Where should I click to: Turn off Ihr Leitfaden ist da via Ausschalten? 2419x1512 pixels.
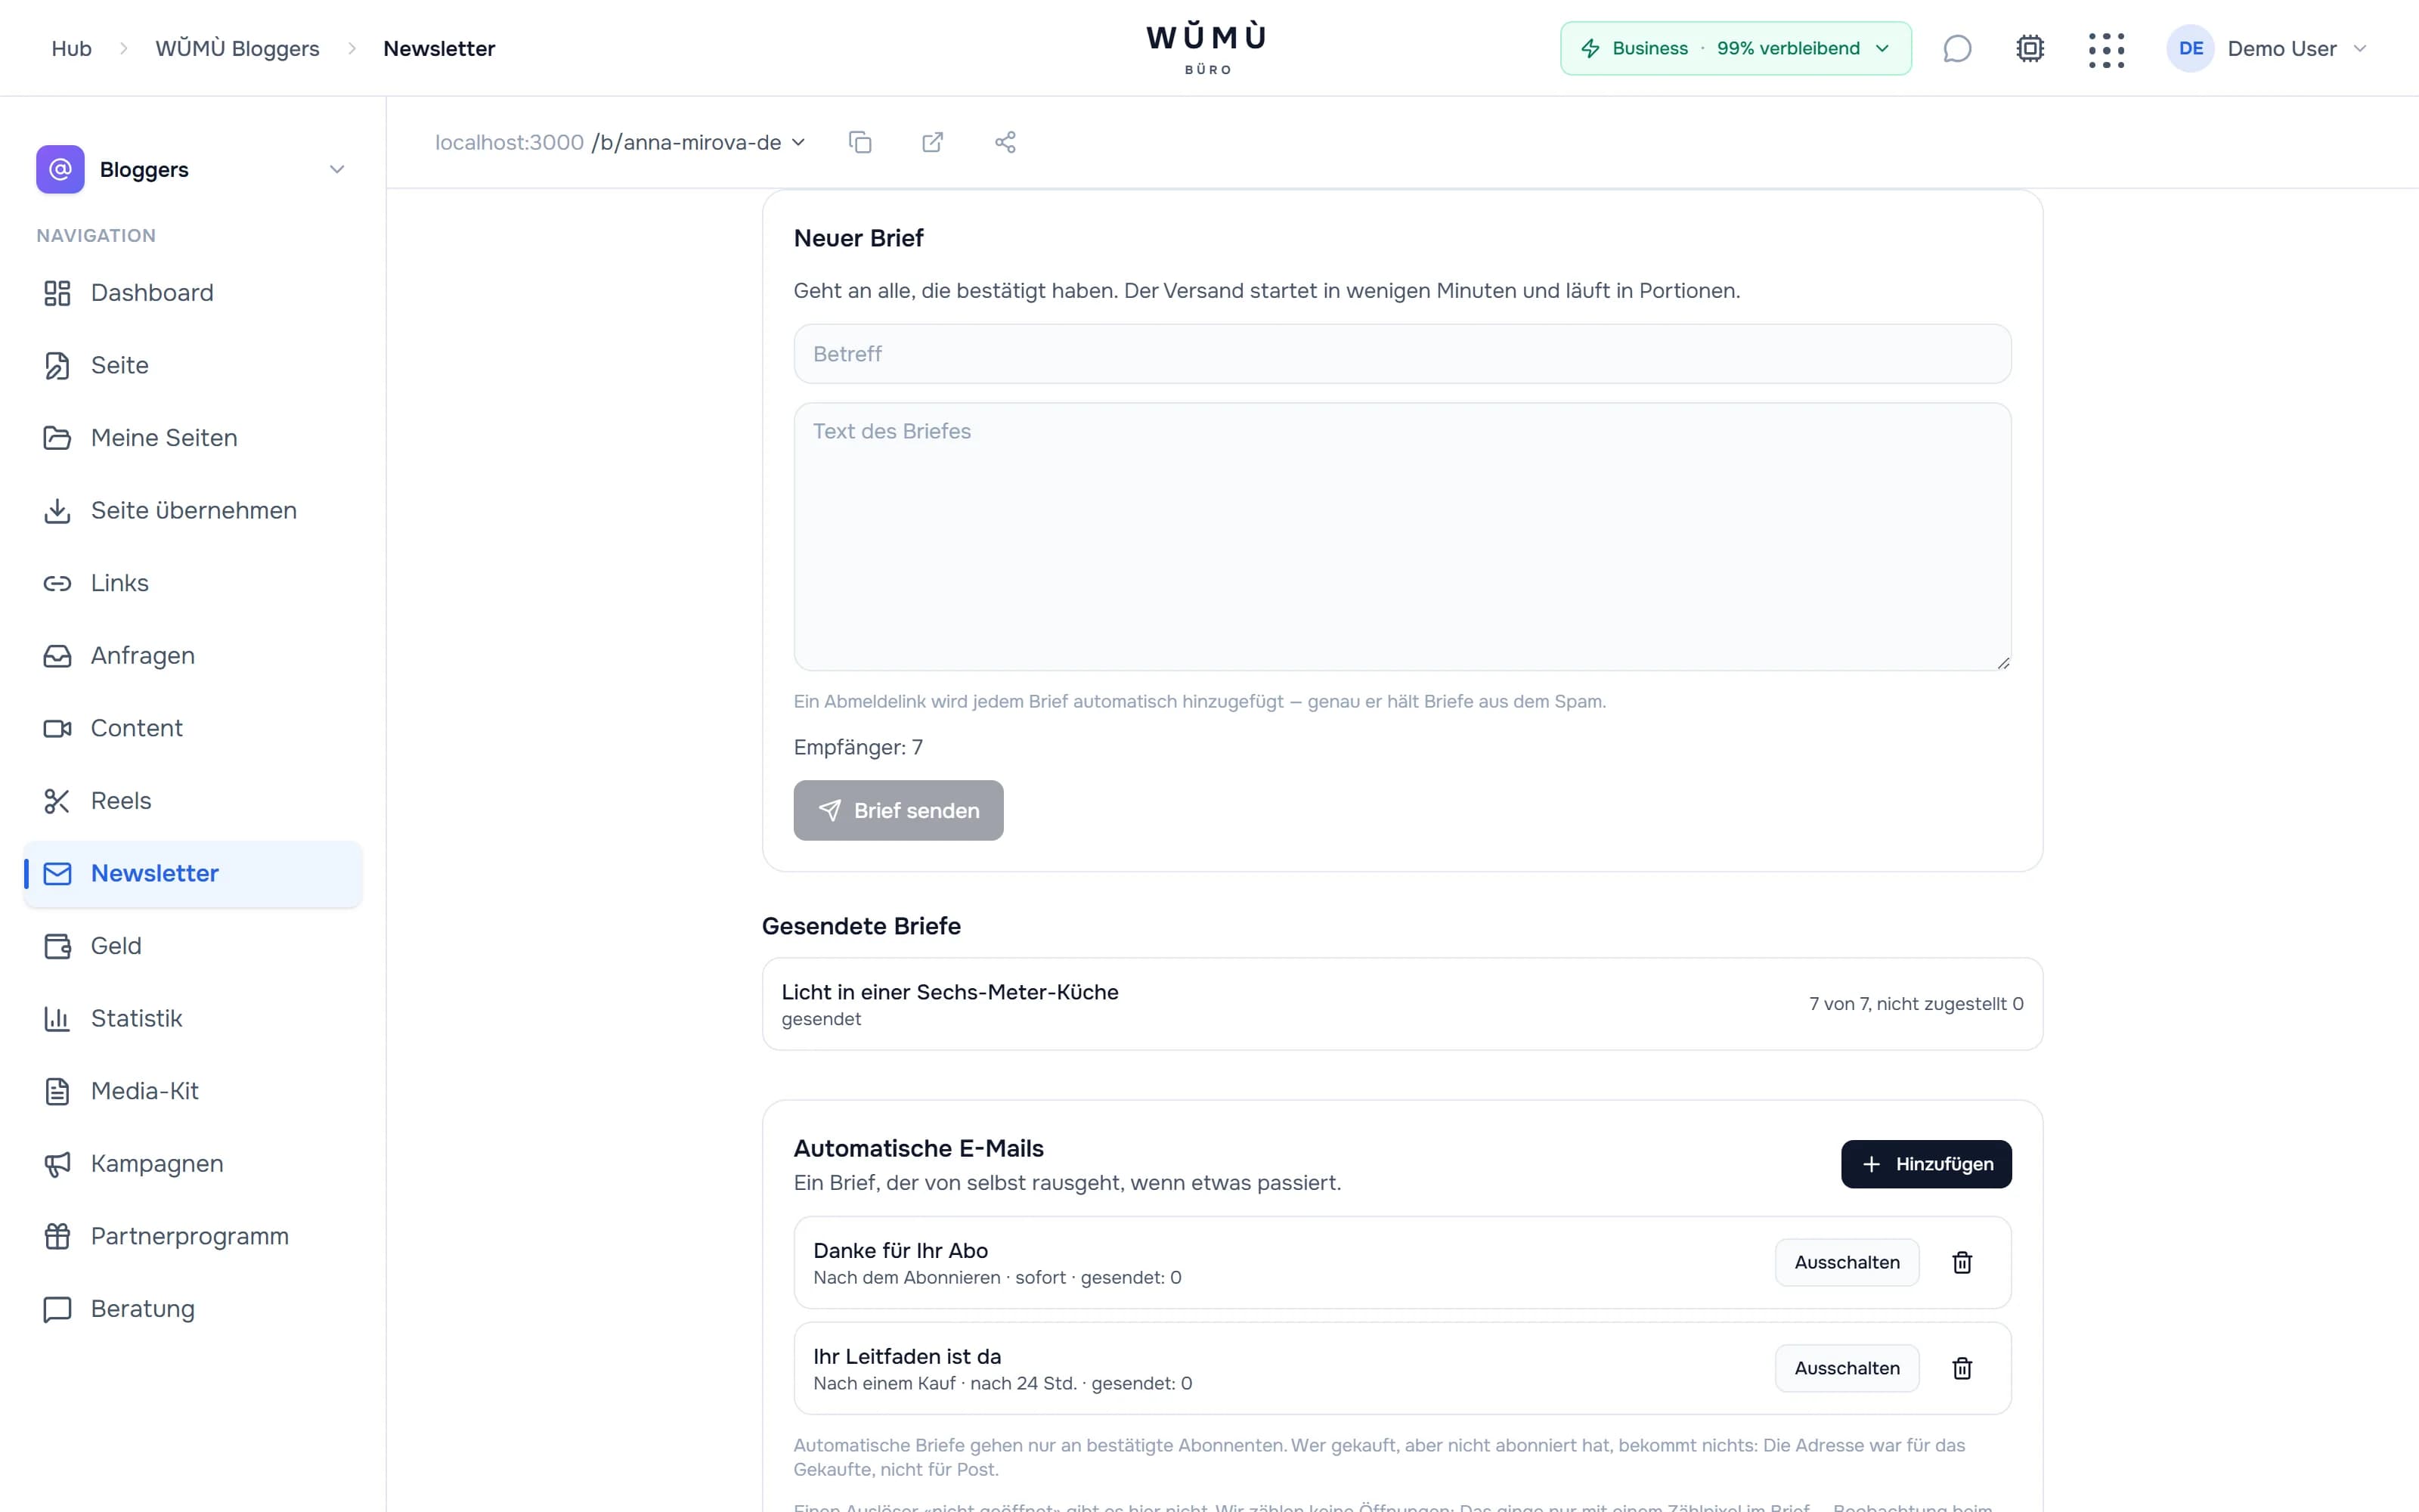[1846, 1368]
